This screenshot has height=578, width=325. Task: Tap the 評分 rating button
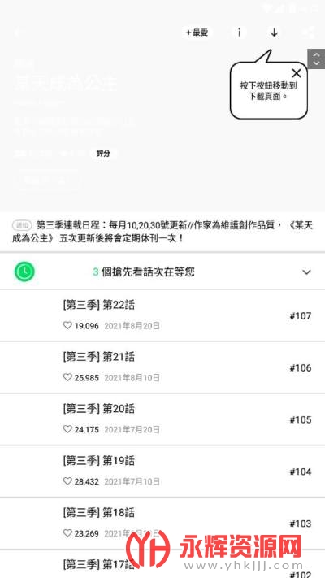click(103, 154)
